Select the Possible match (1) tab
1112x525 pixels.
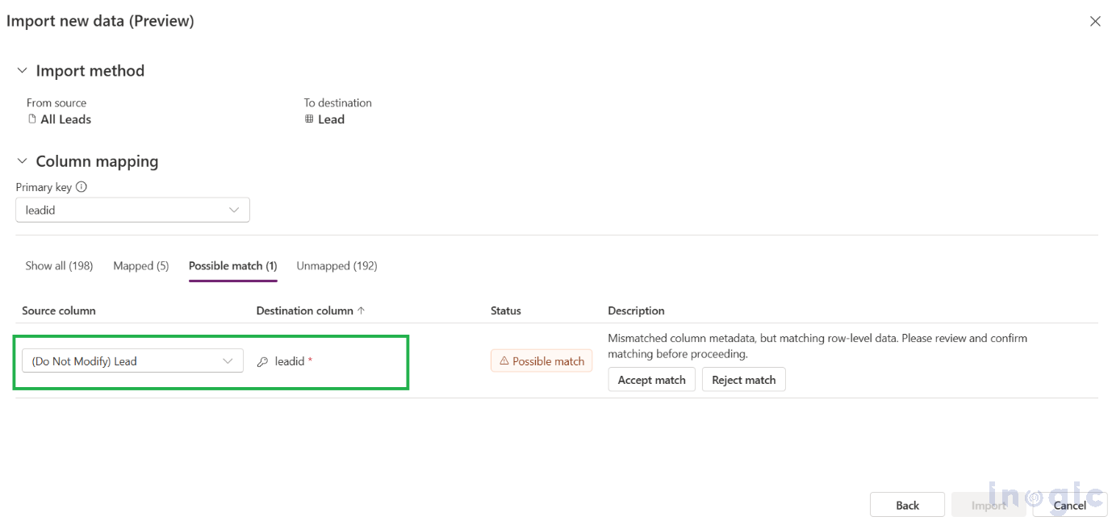(x=233, y=265)
